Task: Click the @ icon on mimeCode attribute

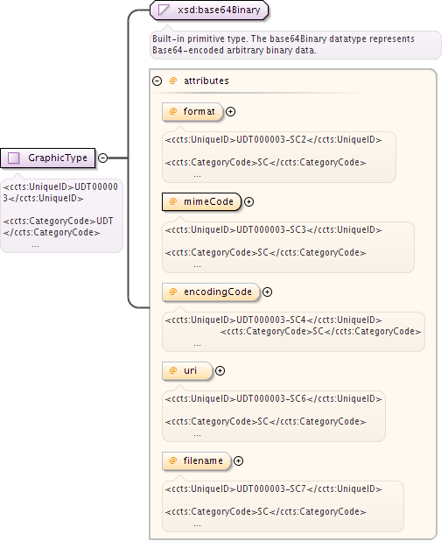Action: tap(173, 201)
